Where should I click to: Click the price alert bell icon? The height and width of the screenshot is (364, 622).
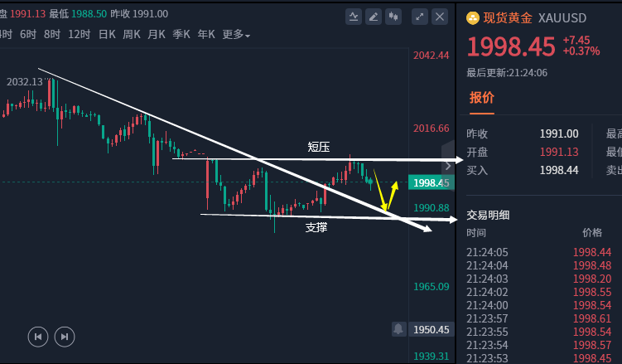tap(398, 329)
